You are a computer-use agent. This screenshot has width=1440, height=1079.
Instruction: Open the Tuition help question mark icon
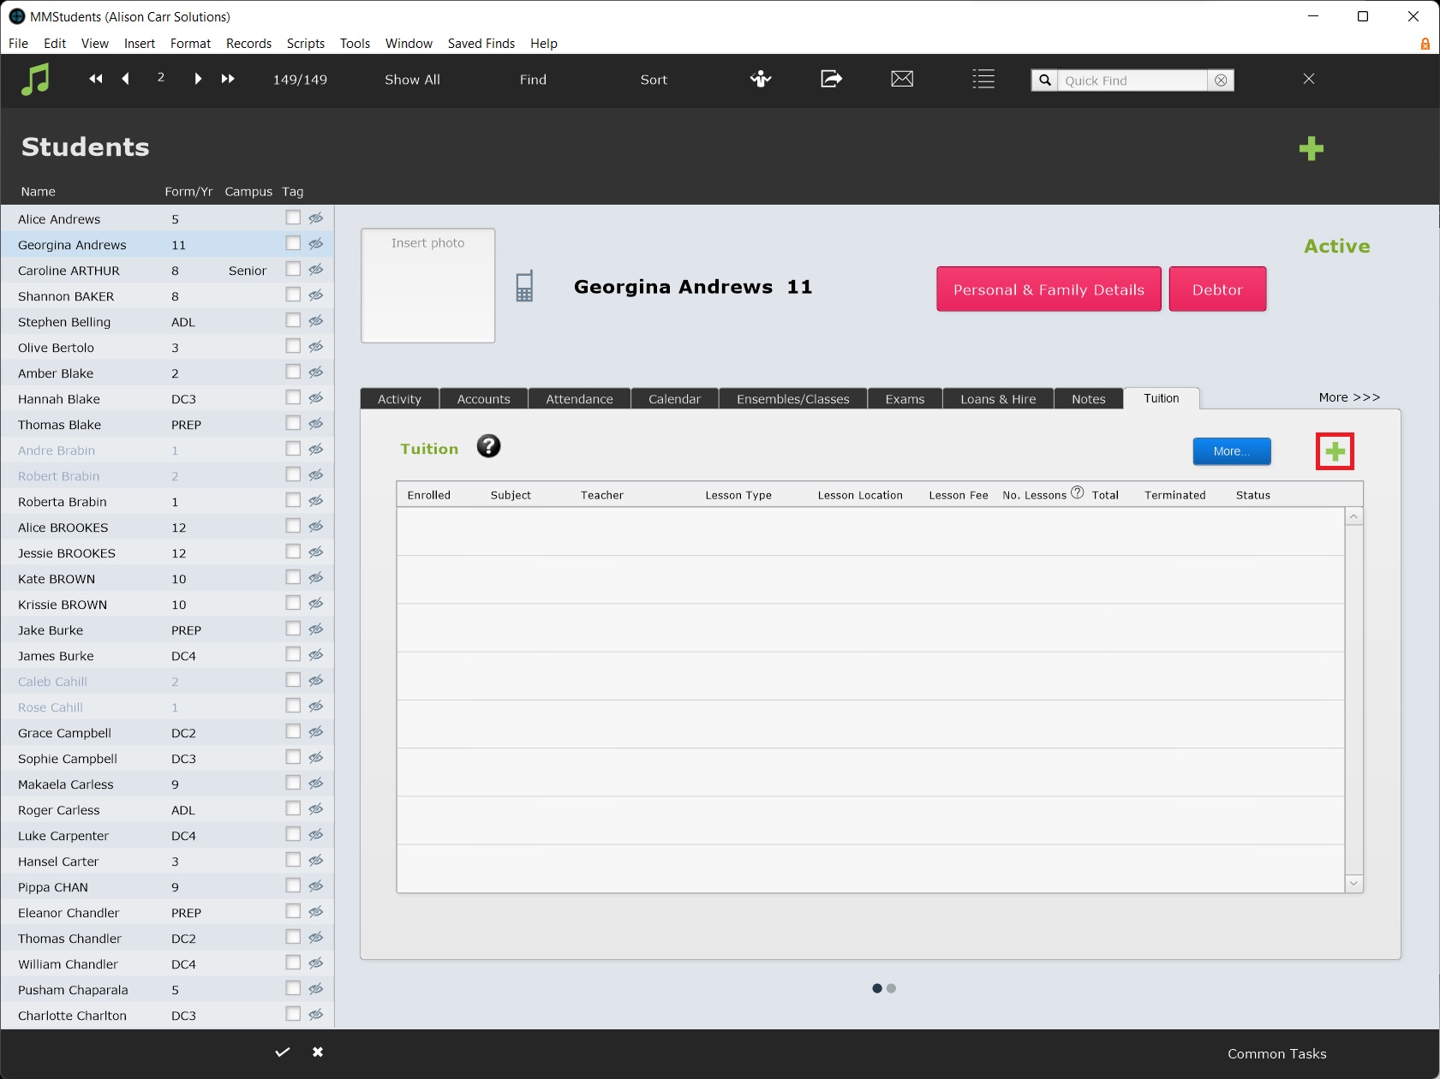point(488,446)
